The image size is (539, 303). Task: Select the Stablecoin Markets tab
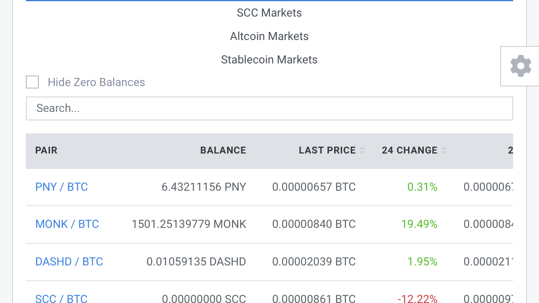click(269, 60)
